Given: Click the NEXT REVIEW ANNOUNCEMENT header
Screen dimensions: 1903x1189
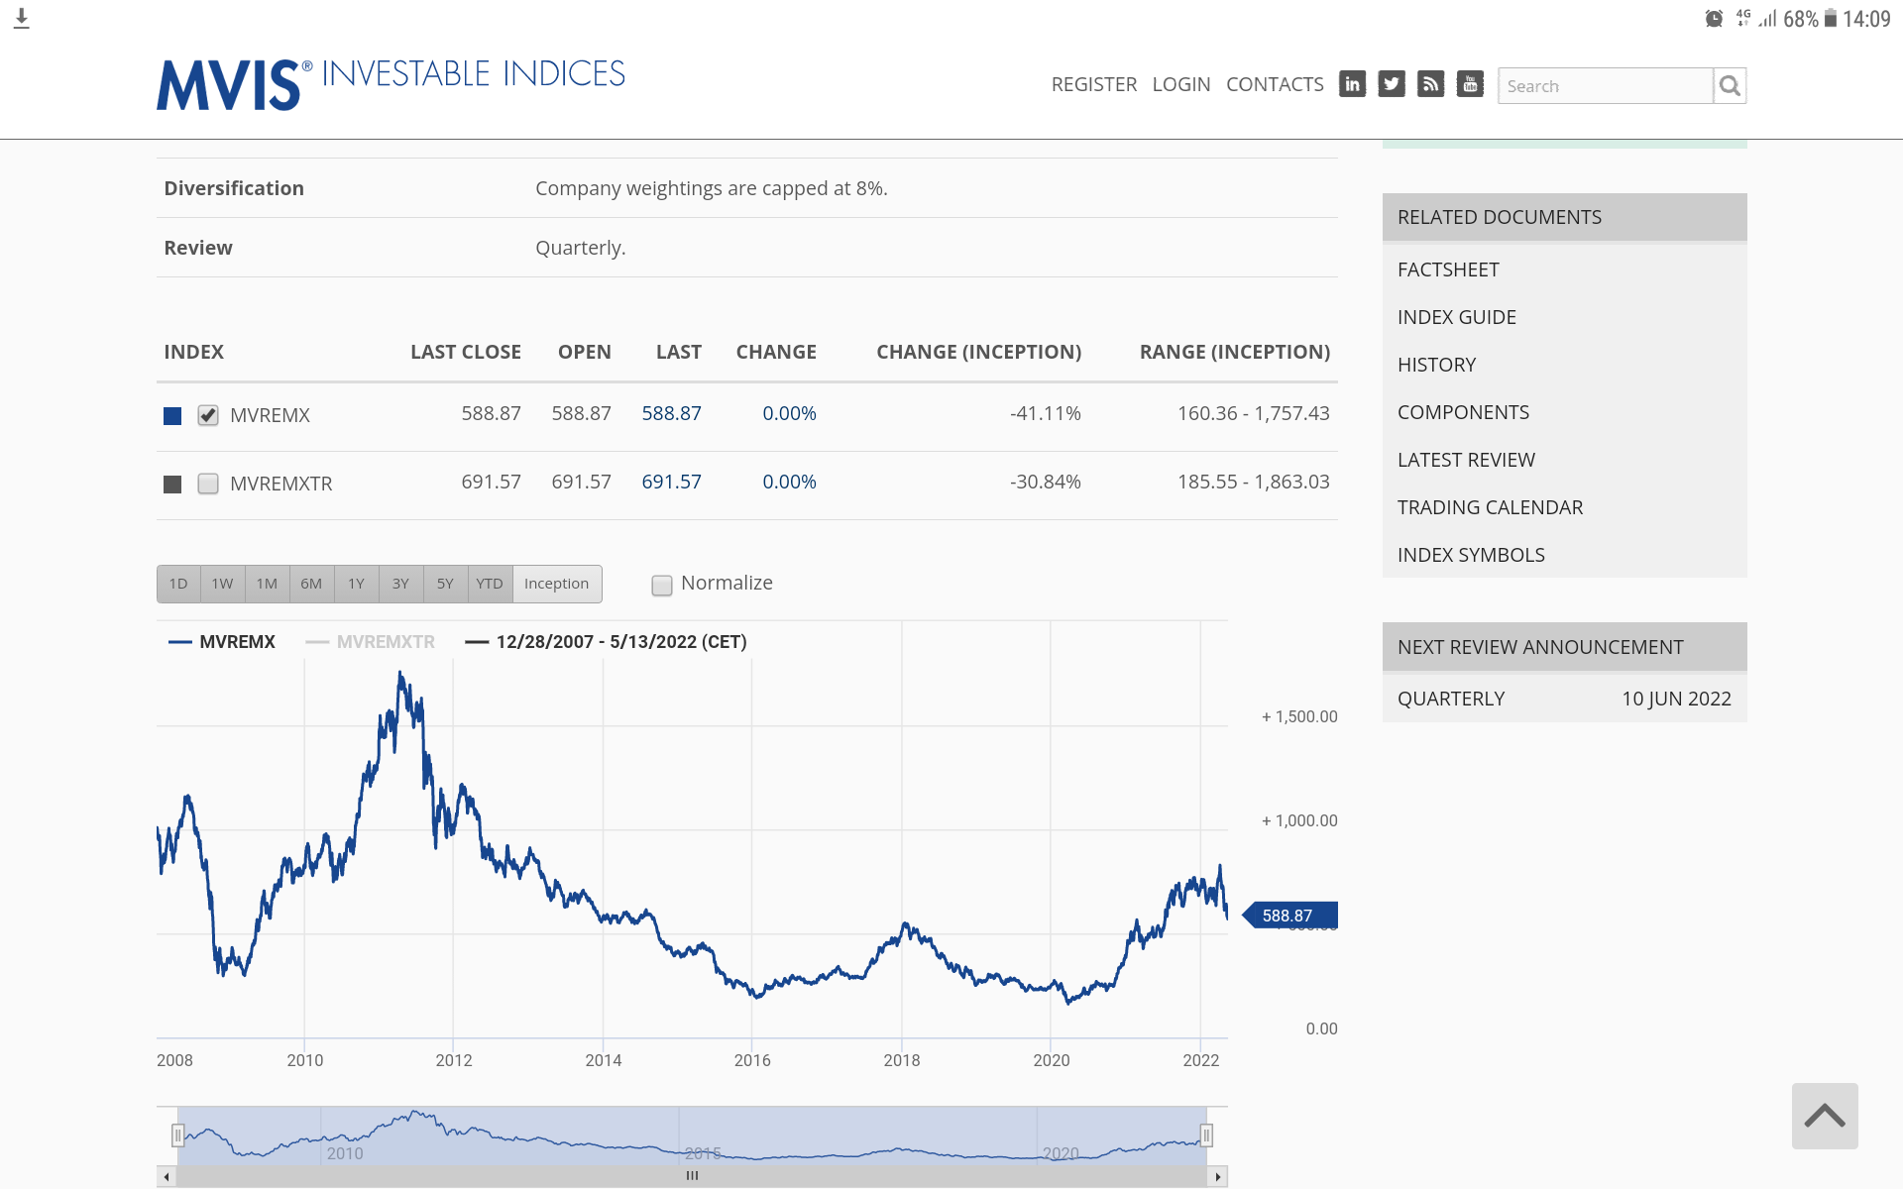Looking at the screenshot, I should [1564, 647].
